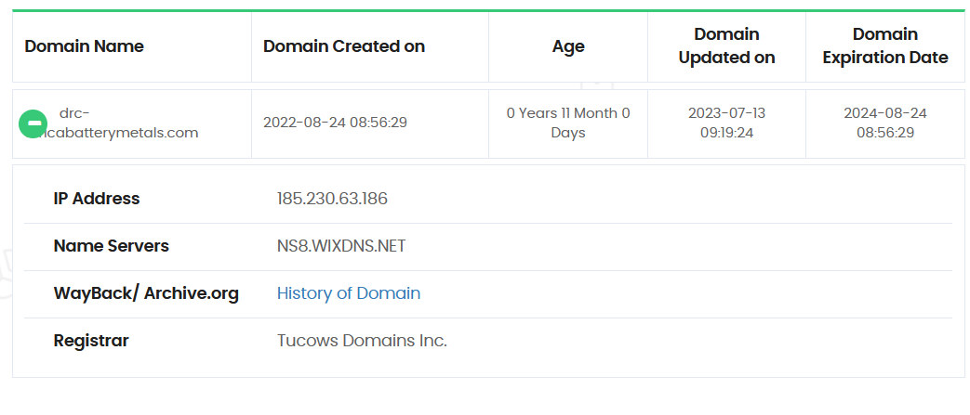970x415 pixels.
Task: Click the Domain Updated on header
Action: (726, 46)
